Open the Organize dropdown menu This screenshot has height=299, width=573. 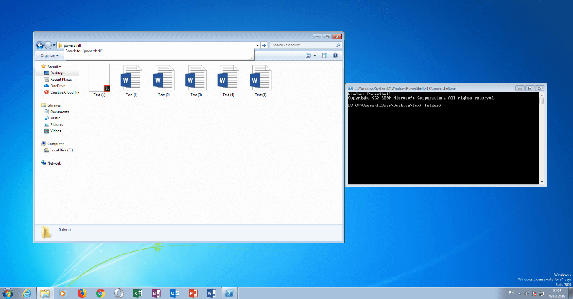(49, 56)
